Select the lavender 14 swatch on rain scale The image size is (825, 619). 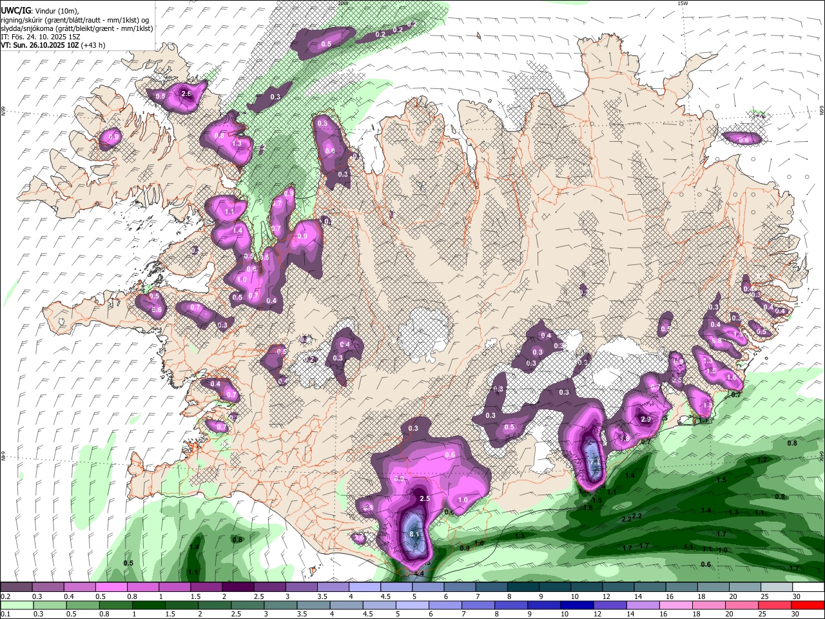pos(643,605)
